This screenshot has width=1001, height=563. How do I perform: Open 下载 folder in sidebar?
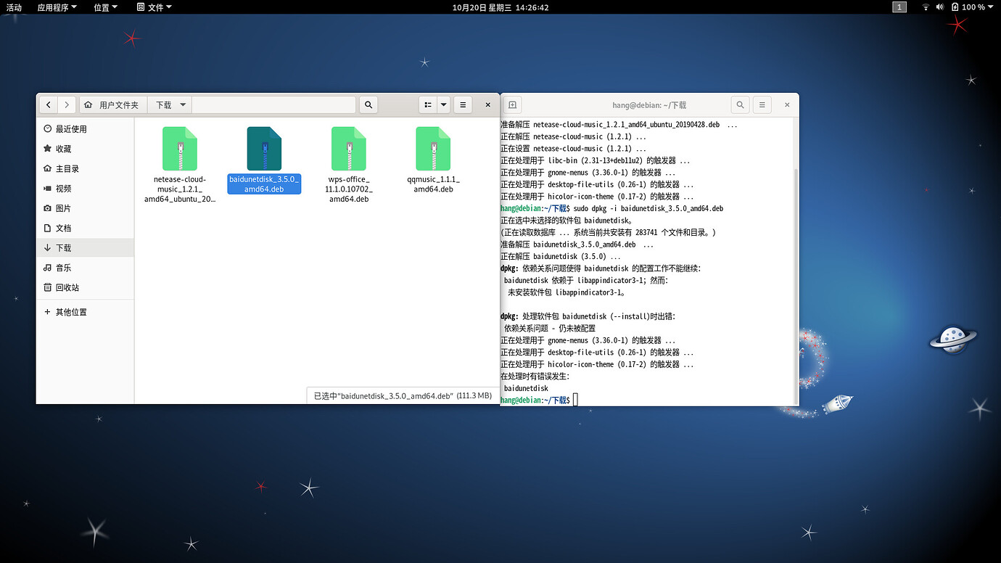click(85, 247)
